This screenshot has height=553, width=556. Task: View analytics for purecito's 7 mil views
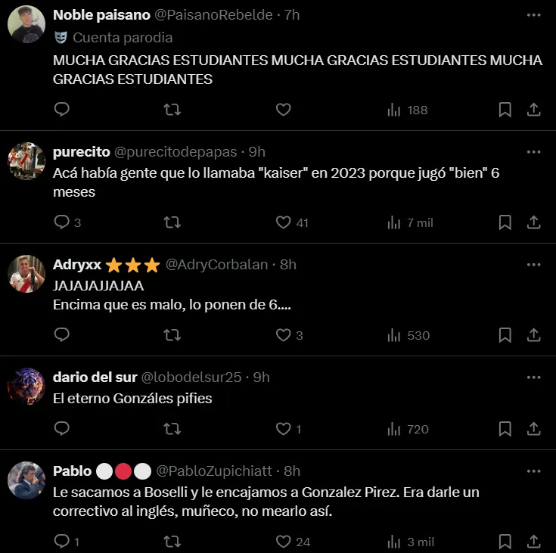coord(410,222)
